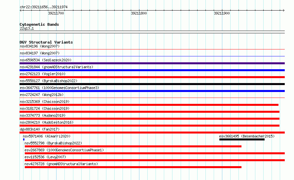Screen dimensions: 294x180
Task: Open nsv3181724 (Chaisson2019) label
Action: (x=45, y=108)
